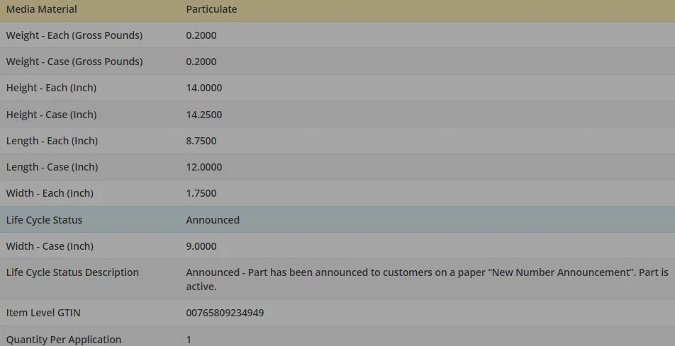
Task: Select the Quantity Per Application label
Action: [x=64, y=340]
